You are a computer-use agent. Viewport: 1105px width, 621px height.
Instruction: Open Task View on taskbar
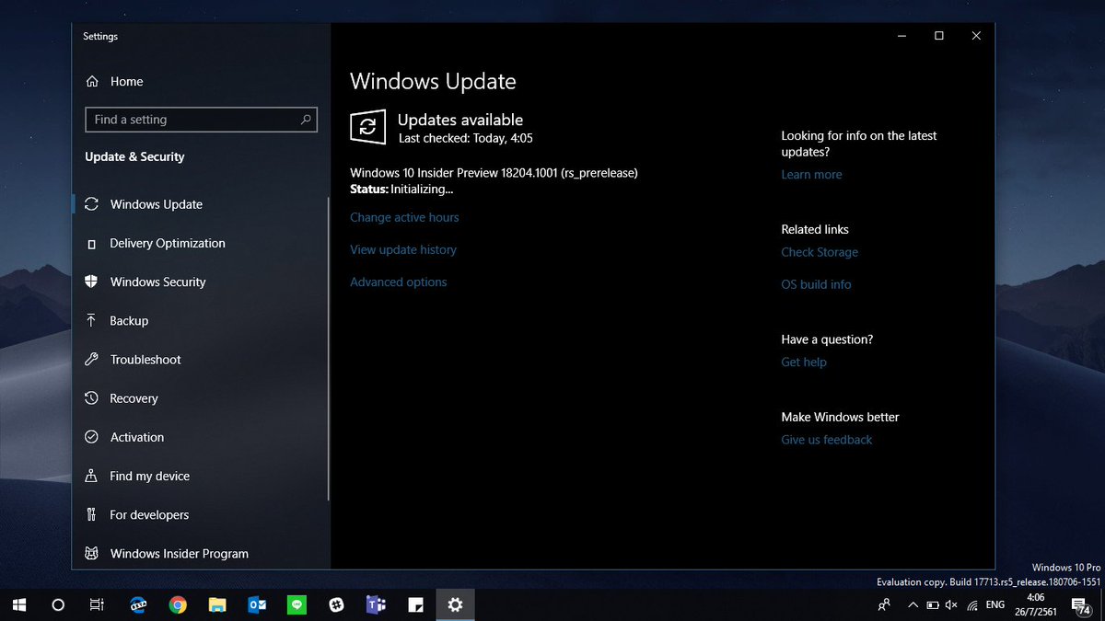(x=97, y=604)
